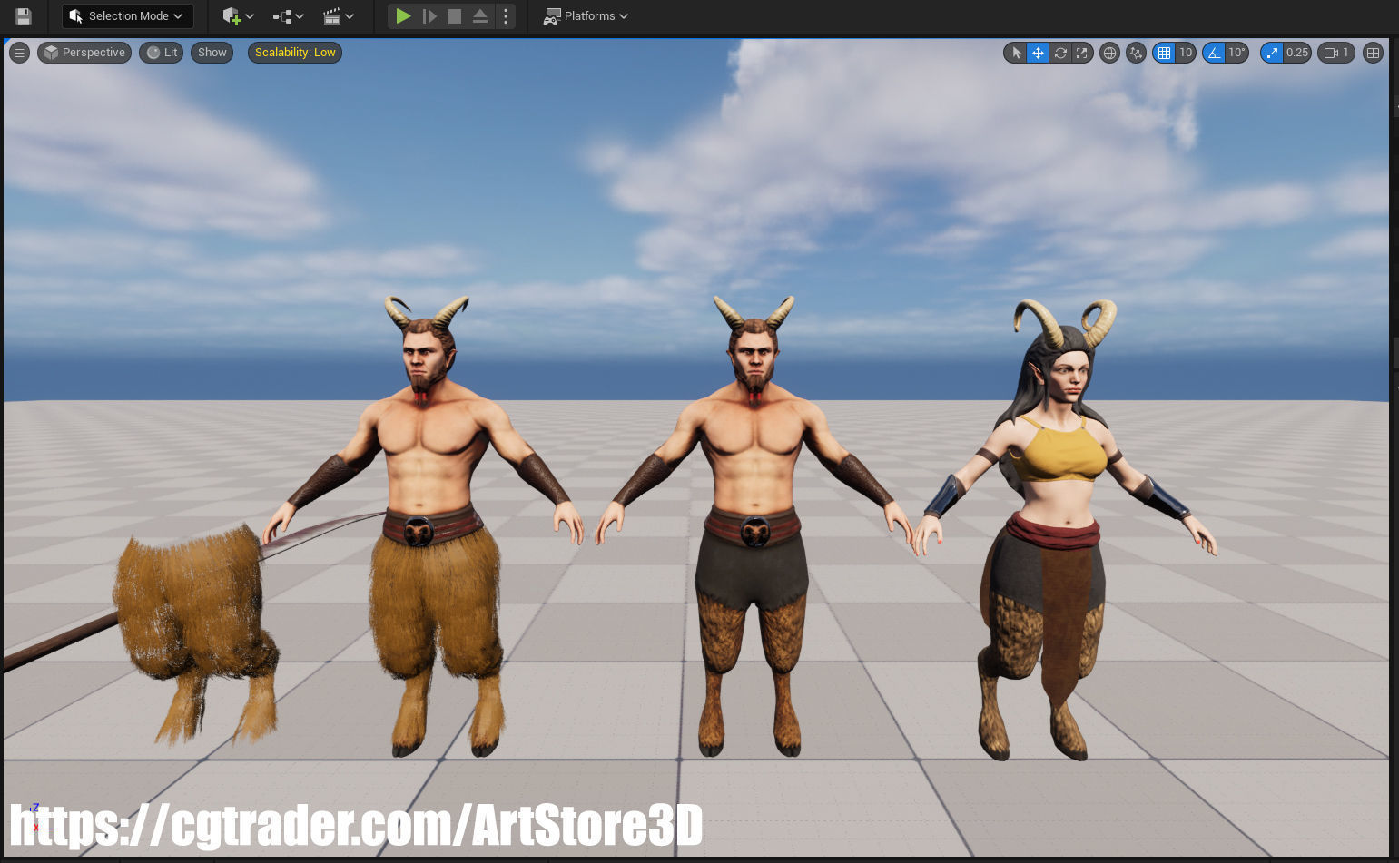The image size is (1399, 863).
Task: Open scale snap value 0.25
Action: [1297, 53]
